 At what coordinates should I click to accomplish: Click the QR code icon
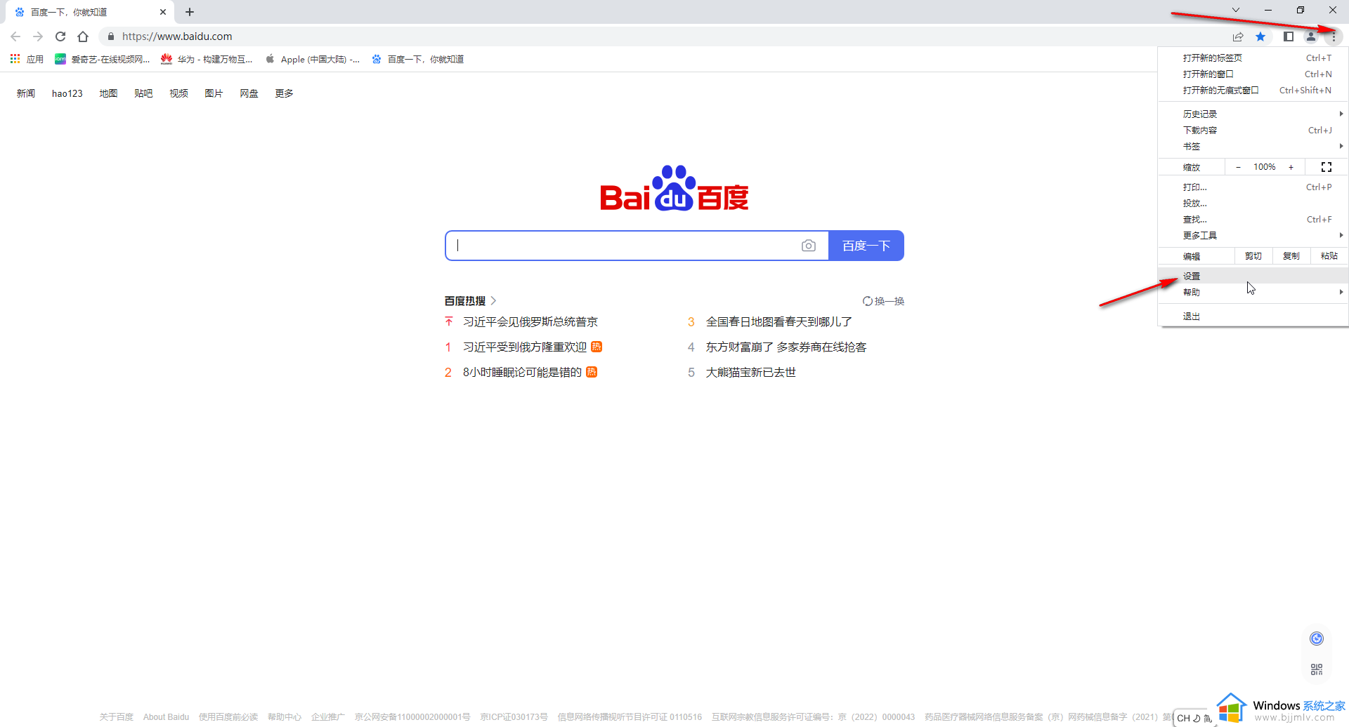(1317, 669)
